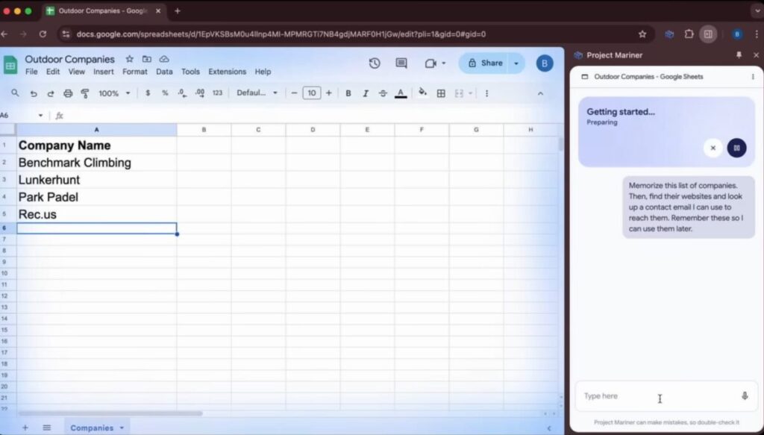Open the Help menu

pyautogui.click(x=263, y=72)
